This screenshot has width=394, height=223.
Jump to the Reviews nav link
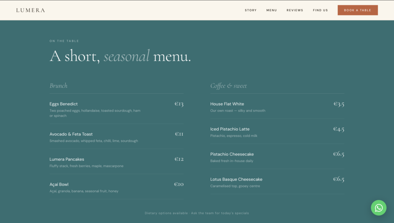pos(295,10)
